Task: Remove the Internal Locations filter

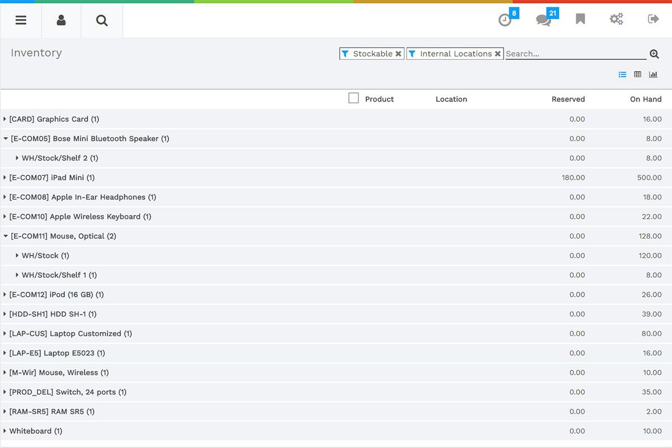Action: point(497,54)
